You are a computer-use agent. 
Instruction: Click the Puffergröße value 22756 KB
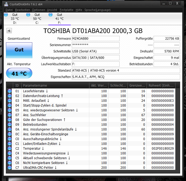click(x=167, y=39)
